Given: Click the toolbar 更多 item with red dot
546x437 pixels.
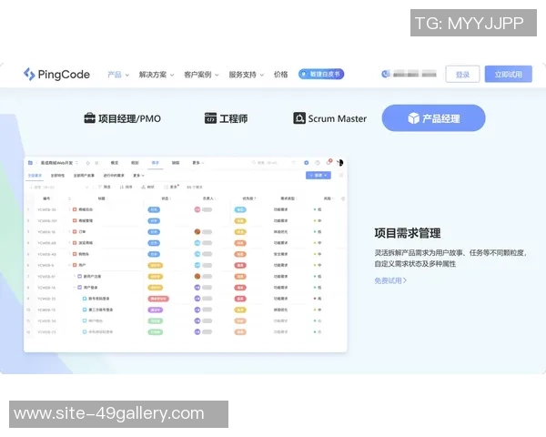Looking at the screenshot, I should point(171,188).
